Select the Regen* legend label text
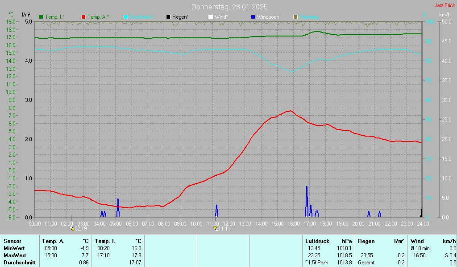 pos(180,17)
